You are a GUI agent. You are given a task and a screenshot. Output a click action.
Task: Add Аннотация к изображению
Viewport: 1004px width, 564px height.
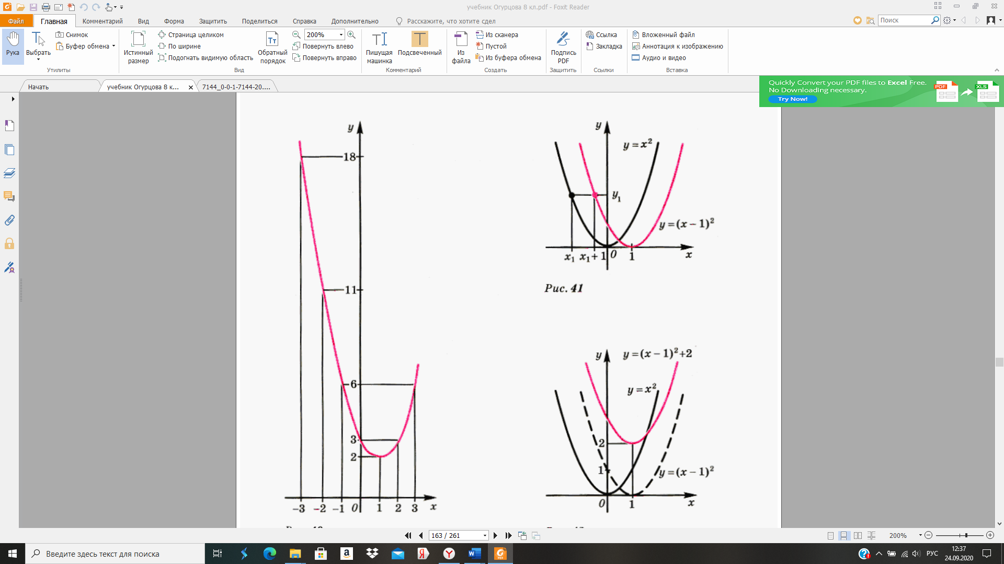pos(678,46)
